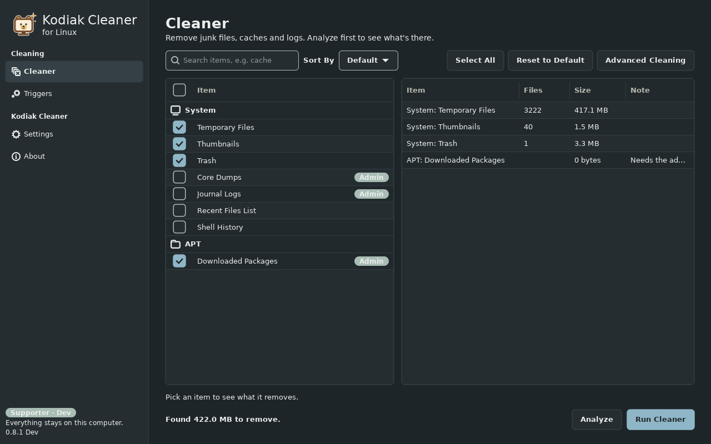Click the Analyze button
The height and width of the screenshot is (444, 711).
pos(597,420)
